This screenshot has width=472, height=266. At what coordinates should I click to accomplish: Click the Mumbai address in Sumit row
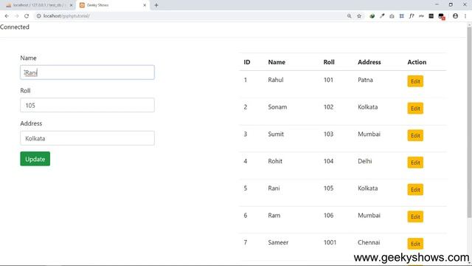pyautogui.click(x=369, y=134)
